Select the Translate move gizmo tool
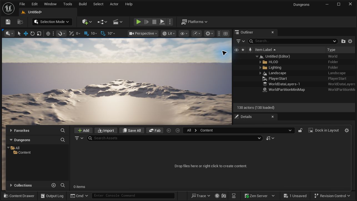The width and height of the screenshot is (357, 201). coord(26,33)
